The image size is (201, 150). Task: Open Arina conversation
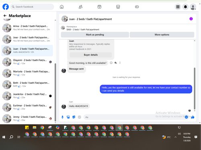tap(27, 28)
